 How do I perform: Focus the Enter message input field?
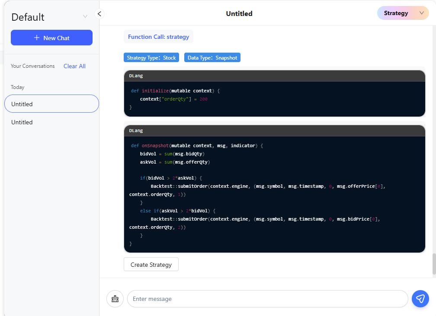point(267,299)
